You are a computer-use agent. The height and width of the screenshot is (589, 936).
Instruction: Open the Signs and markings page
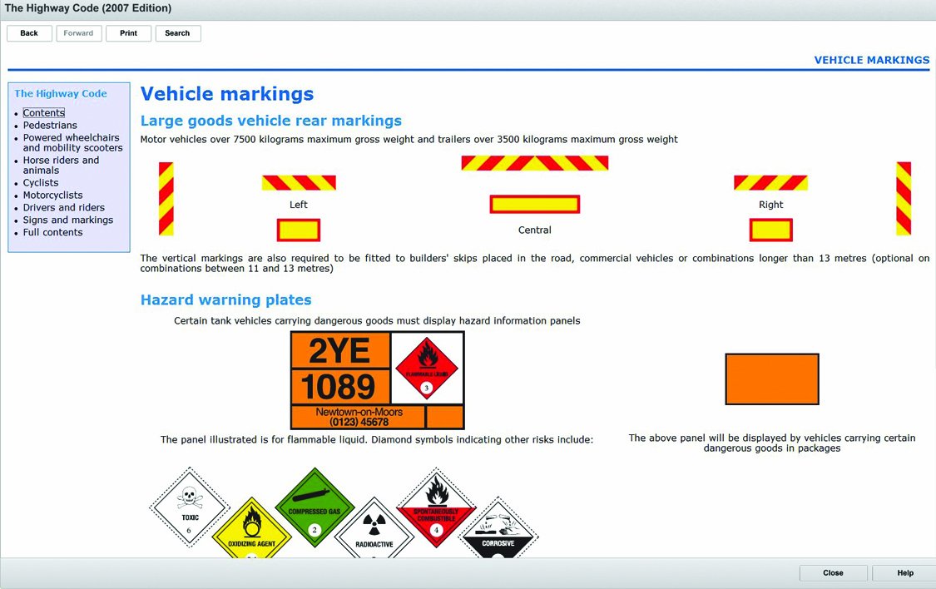click(68, 220)
